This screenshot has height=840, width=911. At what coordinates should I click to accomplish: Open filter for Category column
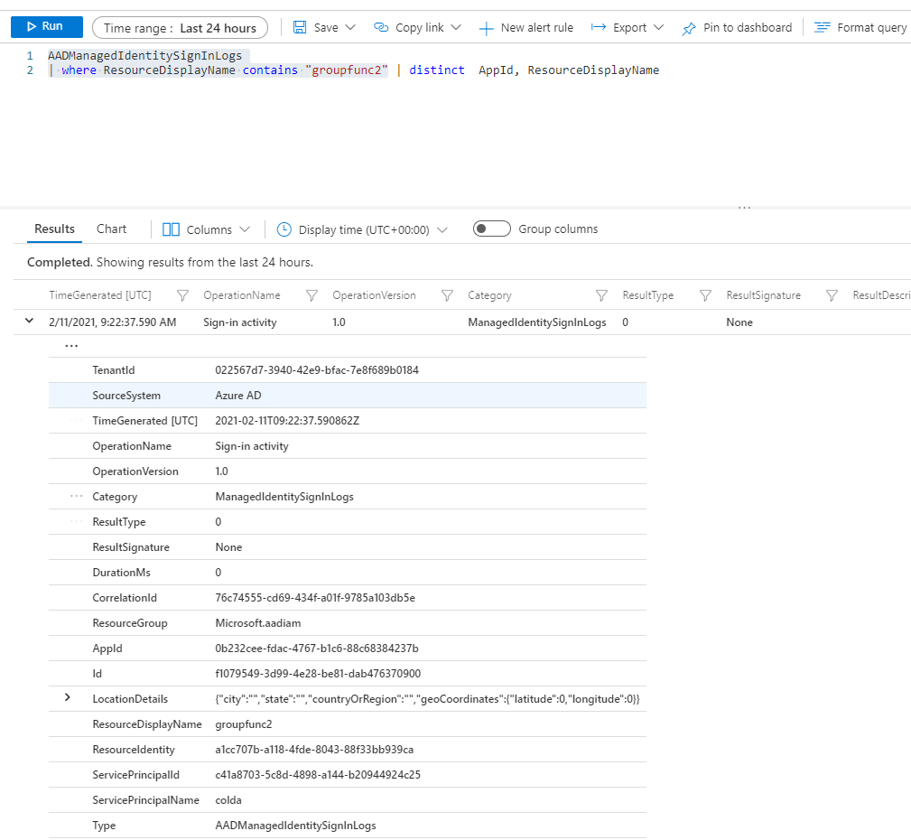[601, 295]
